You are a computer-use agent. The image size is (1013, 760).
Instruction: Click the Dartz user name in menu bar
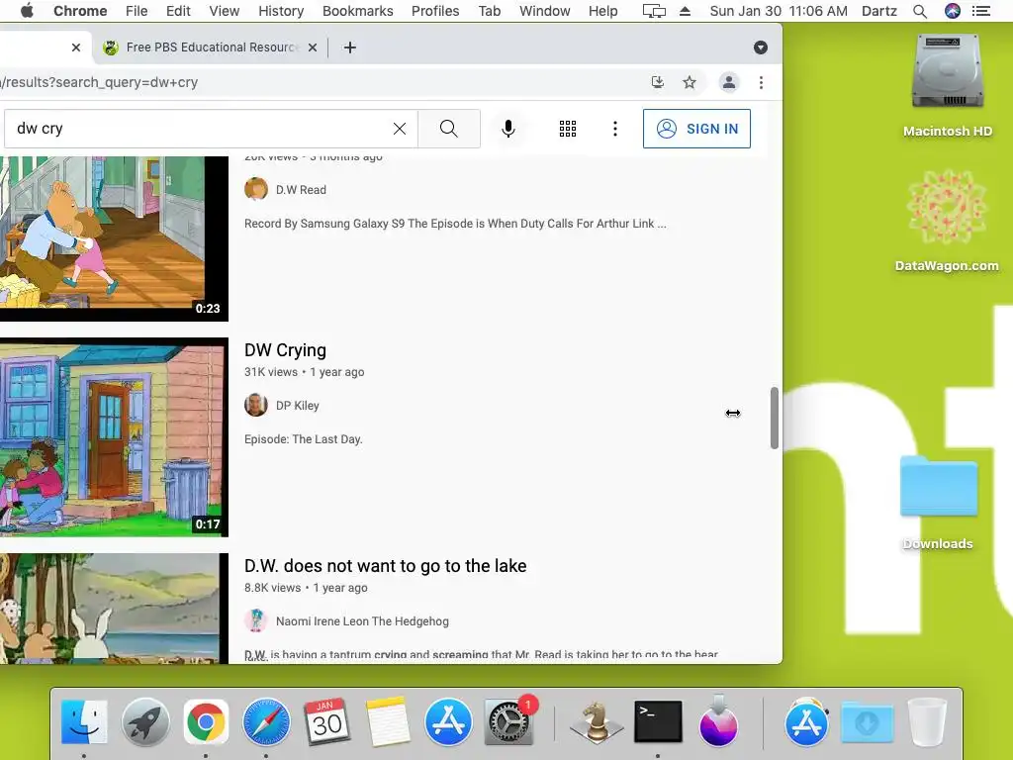coord(879,11)
